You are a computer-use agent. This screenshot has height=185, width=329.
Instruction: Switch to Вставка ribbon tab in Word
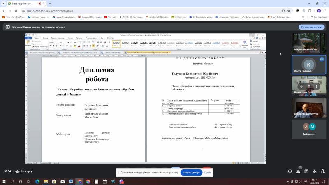45,38
